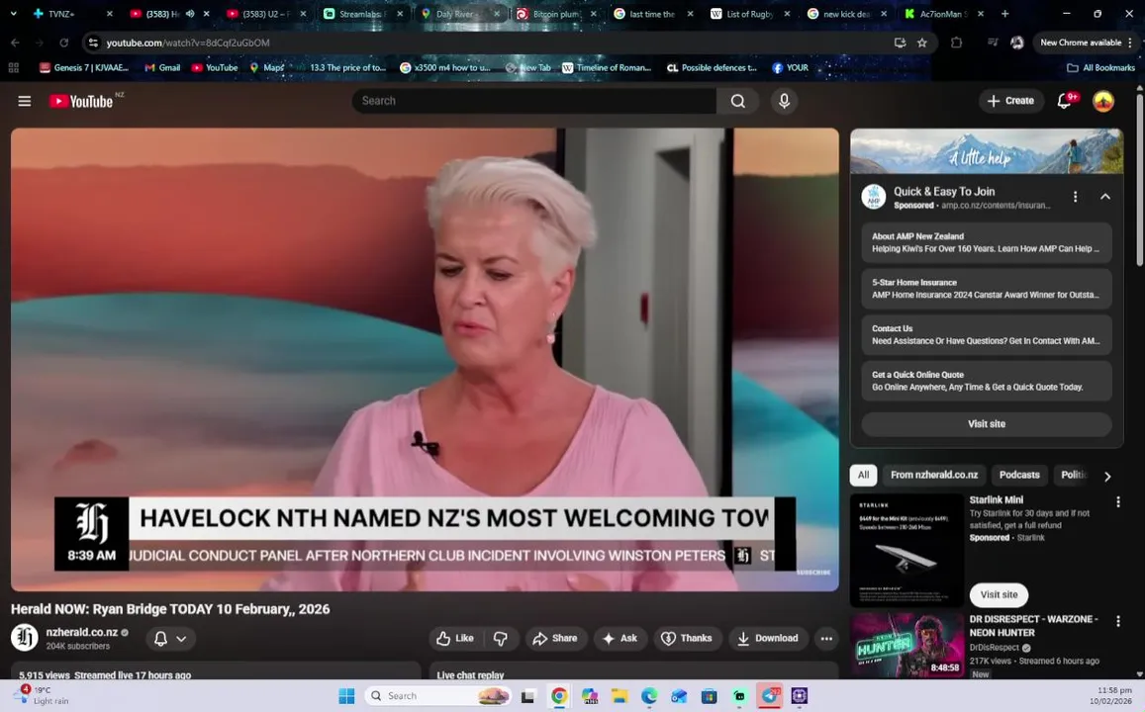Start voice search with the microphone
This screenshot has width=1145, height=712.
784,101
